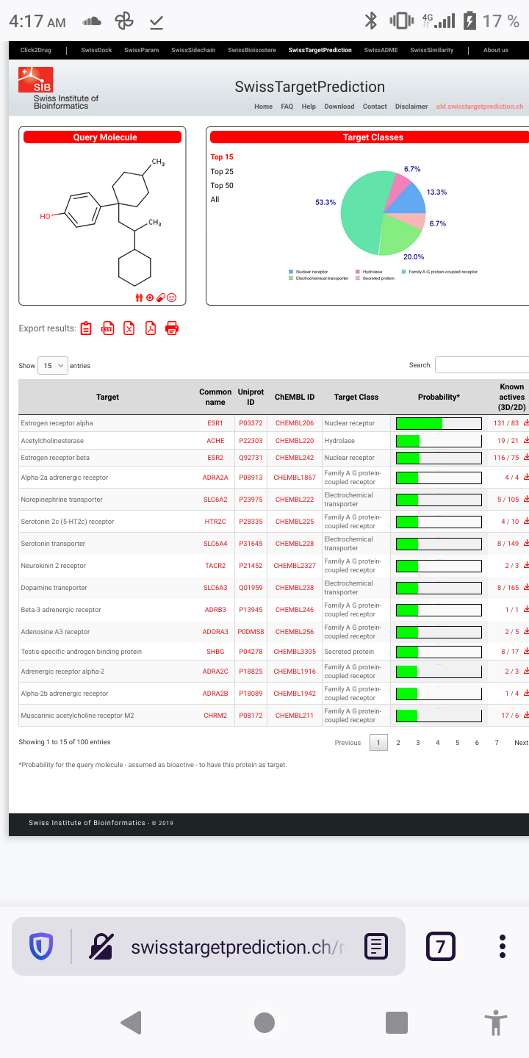The width and height of the screenshot is (529, 1058).
Task: Click the Next pagination button
Action: pyautogui.click(x=521, y=743)
